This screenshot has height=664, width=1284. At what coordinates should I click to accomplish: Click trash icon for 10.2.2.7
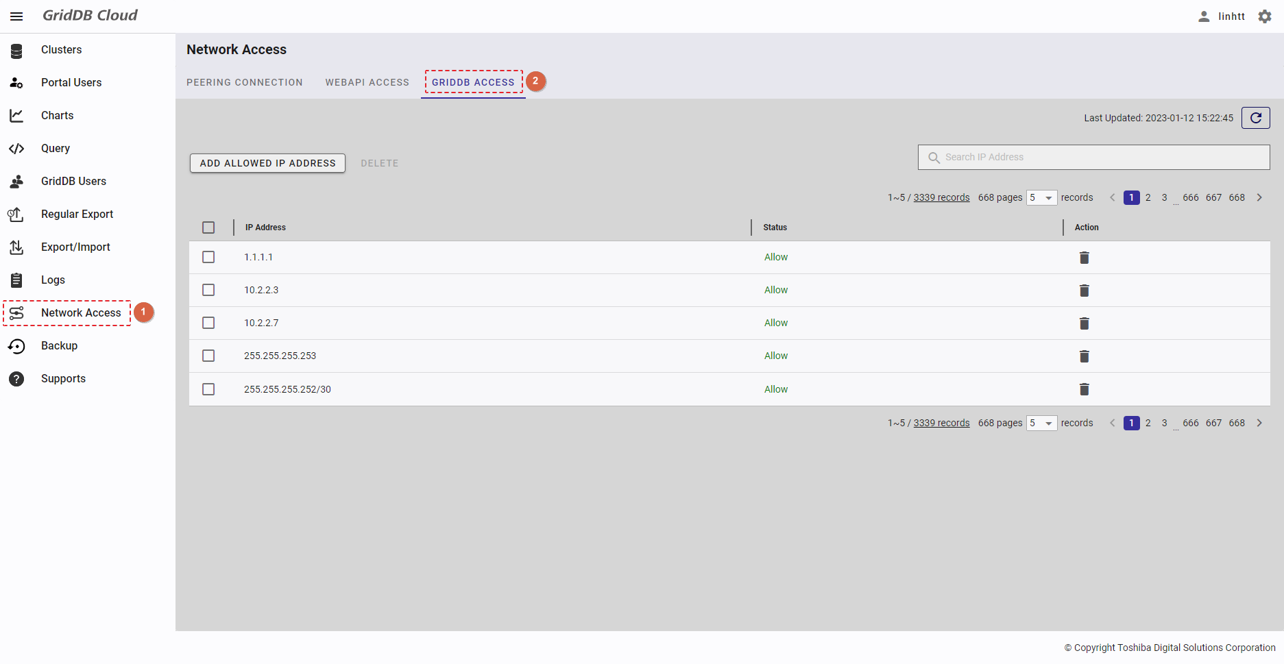click(x=1084, y=323)
